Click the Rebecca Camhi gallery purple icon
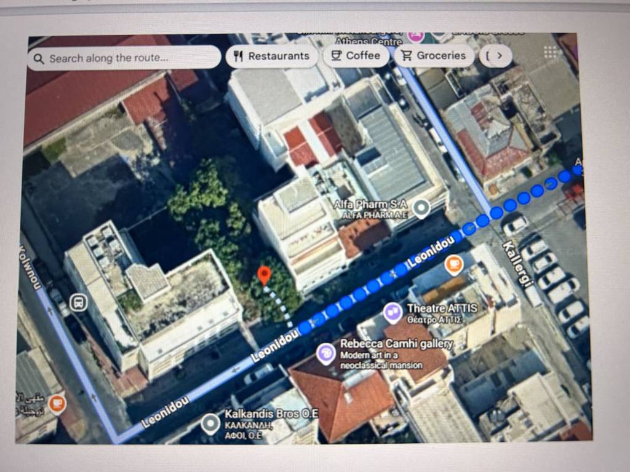Screen dimensions: 630x472 pyautogui.click(x=325, y=353)
